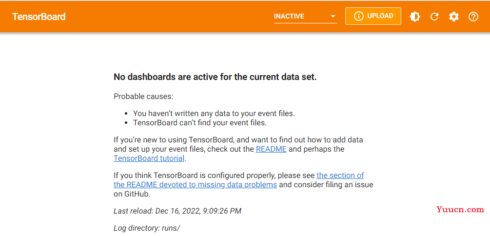Screen dimensions: 490x236
Task: Click the word GitHub in the paragraph
Action: coord(137,194)
